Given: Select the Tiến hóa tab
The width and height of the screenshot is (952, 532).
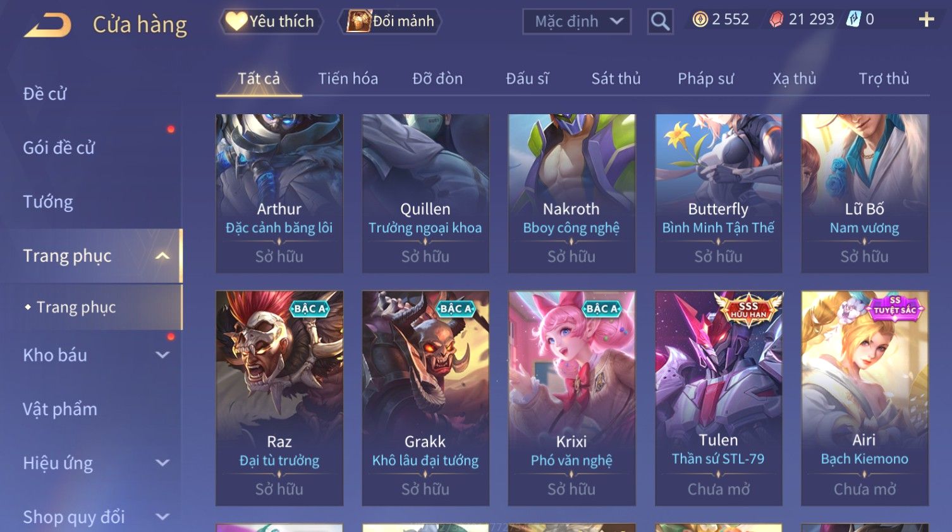Looking at the screenshot, I should tap(348, 78).
